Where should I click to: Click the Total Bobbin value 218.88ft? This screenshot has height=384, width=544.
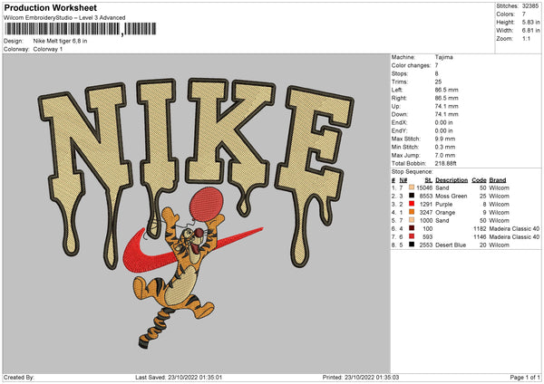[445, 163]
